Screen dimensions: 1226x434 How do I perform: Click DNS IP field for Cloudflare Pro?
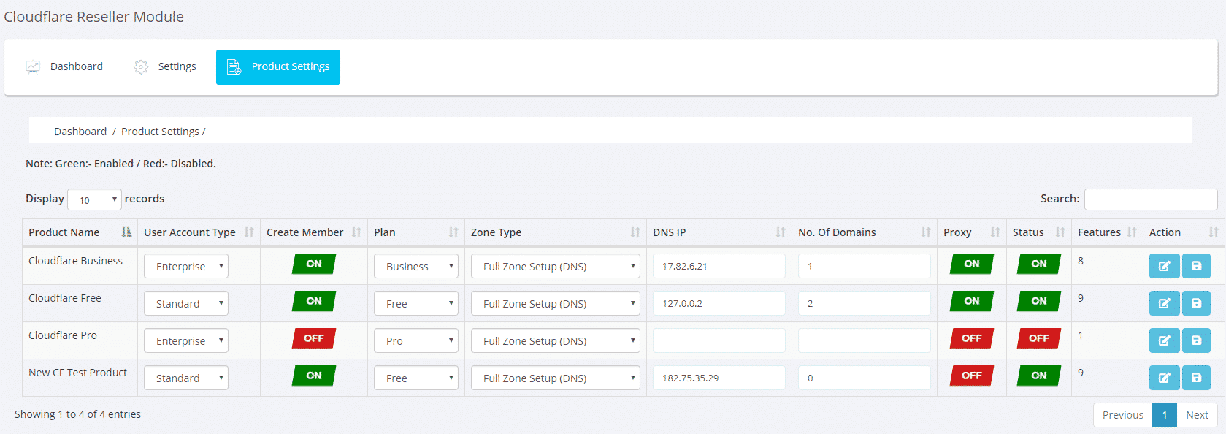(x=719, y=340)
